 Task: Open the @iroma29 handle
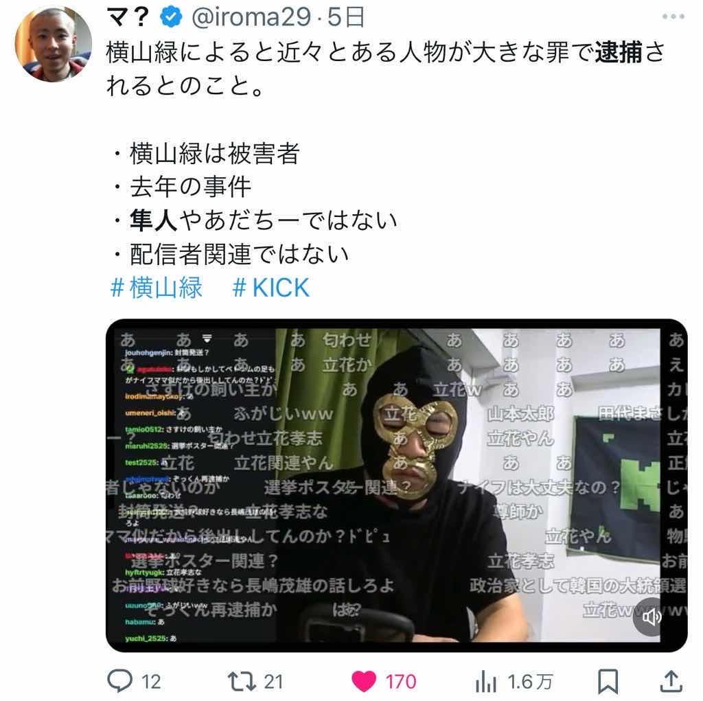[x=251, y=17]
